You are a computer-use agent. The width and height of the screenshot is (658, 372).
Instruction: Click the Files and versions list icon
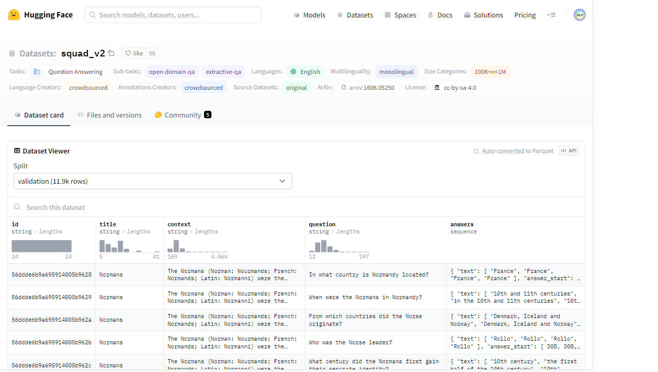(x=81, y=115)
